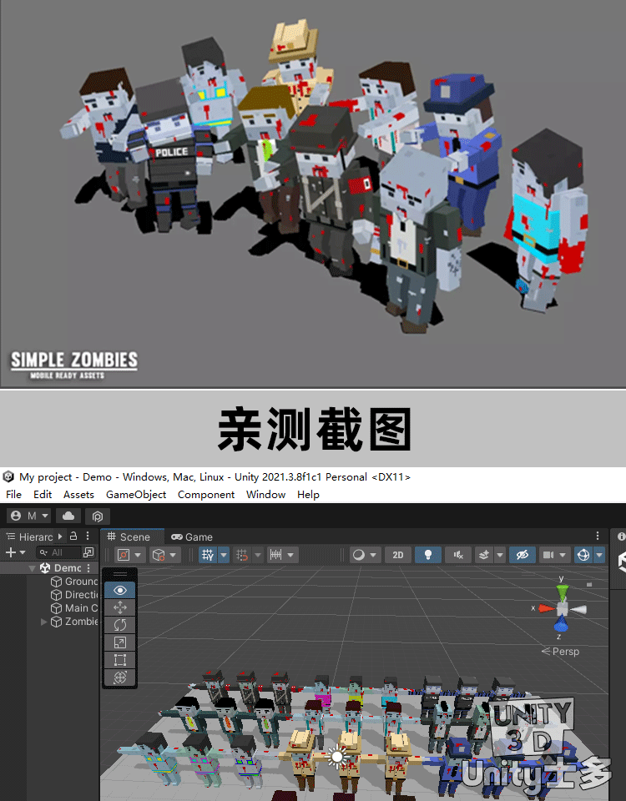626x801 pixels.
Task: Open the Edit menu
Action: pos(43,495)
